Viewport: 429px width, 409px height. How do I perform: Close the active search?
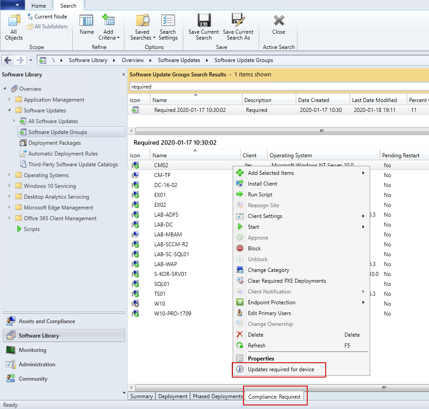[x=279, y=24]
